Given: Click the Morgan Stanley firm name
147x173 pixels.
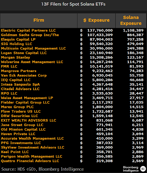Looking at the screenshot, I should click(16, 57).
